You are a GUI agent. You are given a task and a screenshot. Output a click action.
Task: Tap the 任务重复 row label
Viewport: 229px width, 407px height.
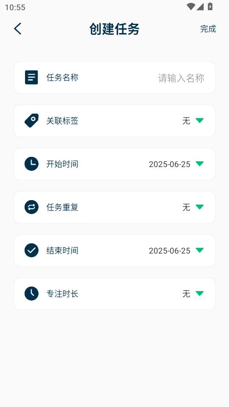click(x=62, y=207)
